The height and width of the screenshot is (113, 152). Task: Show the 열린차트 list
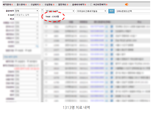tap(63, 5)
